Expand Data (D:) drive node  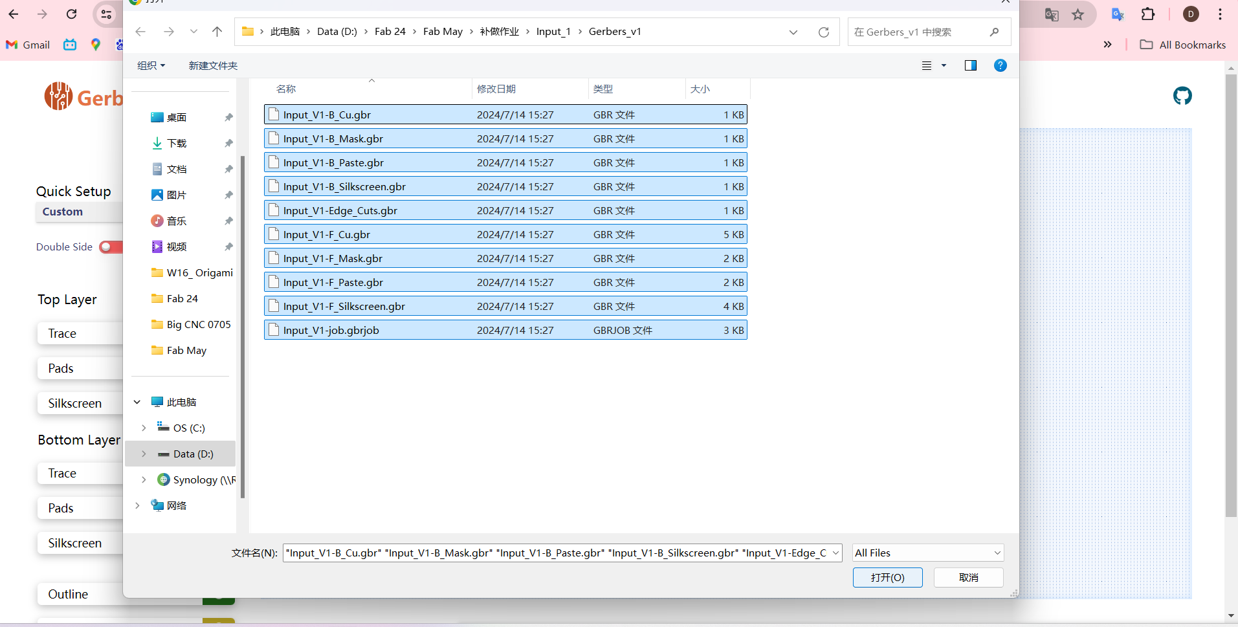(144, 454)
